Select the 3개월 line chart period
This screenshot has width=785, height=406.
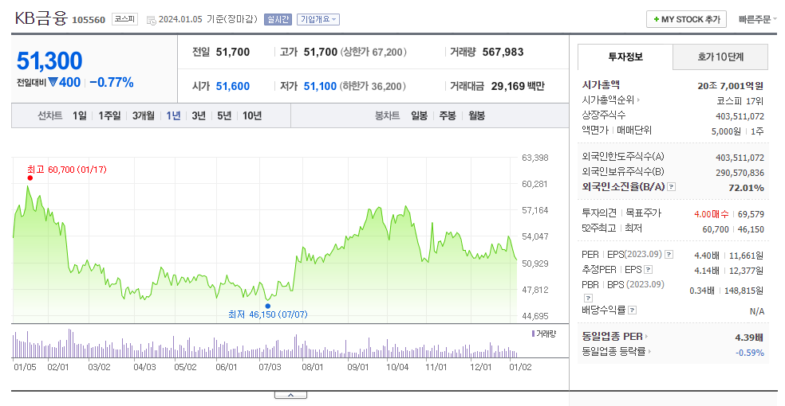[143, 116]
